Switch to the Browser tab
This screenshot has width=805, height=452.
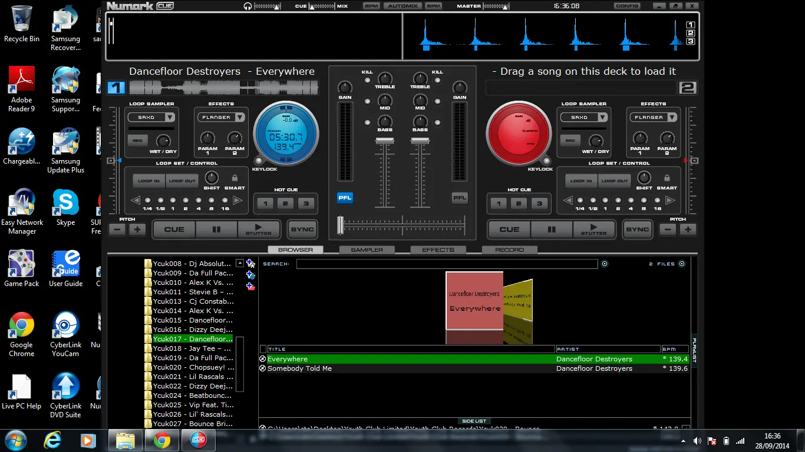point(295,250)
